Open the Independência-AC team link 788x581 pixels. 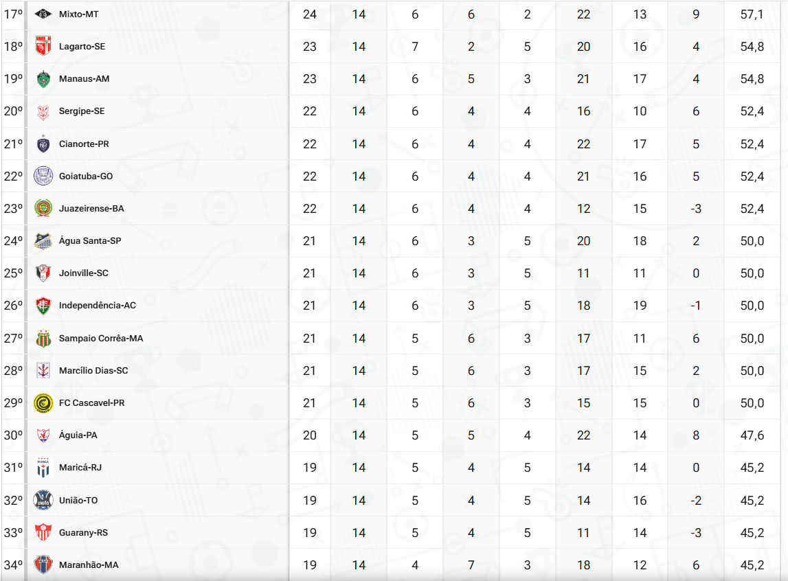pos(98,305)
